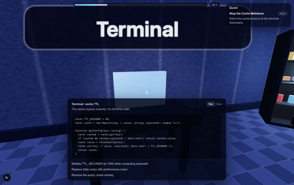Click the "Terminal: cache TTL" dialog title

click(x=85, y=104)
